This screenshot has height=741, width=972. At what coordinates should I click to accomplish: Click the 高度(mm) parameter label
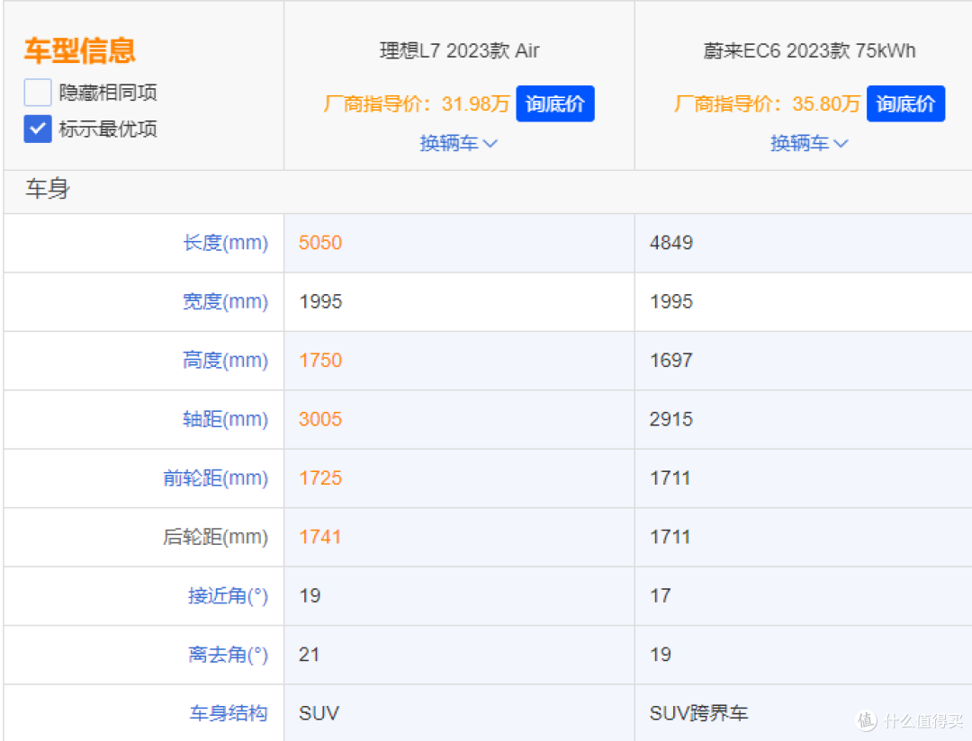pos(226,361)
